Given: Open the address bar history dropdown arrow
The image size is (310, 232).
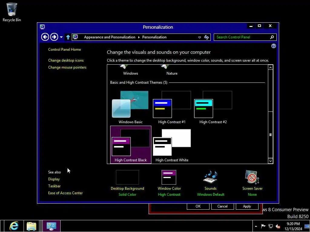Looking at the screenshot, I should 200,37.
